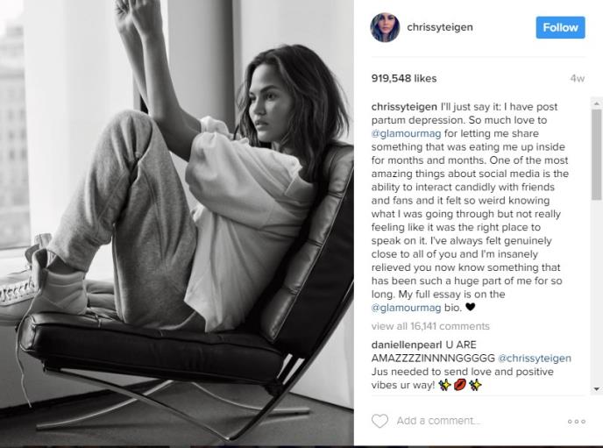Open chrissyteigen username in header

click(x=440, y=27)
